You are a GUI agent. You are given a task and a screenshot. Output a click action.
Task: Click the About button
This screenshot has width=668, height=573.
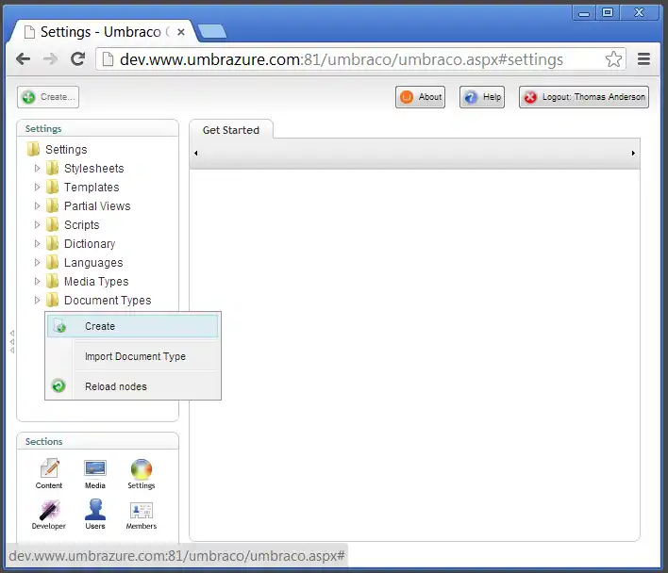pos(420,97)
